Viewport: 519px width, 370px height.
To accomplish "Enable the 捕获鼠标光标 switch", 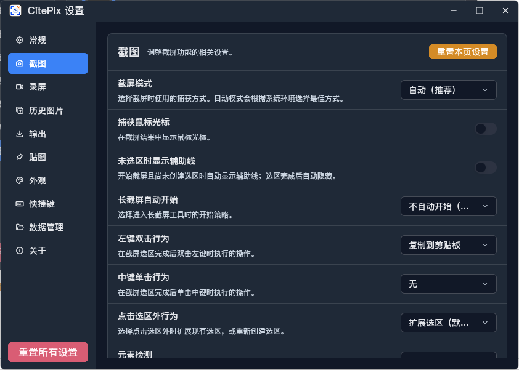I will (x=485, y=129).
